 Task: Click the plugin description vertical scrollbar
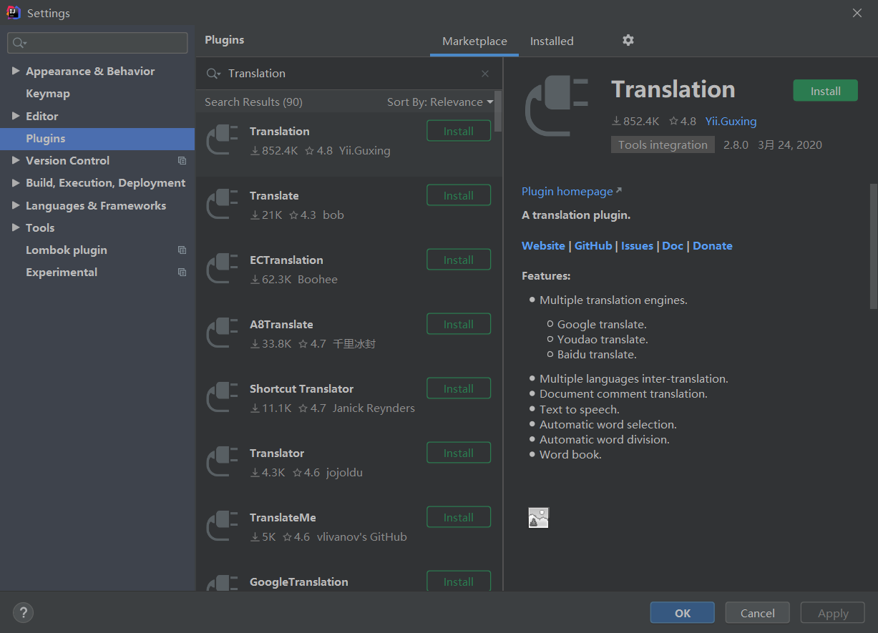tap(873, 246)
